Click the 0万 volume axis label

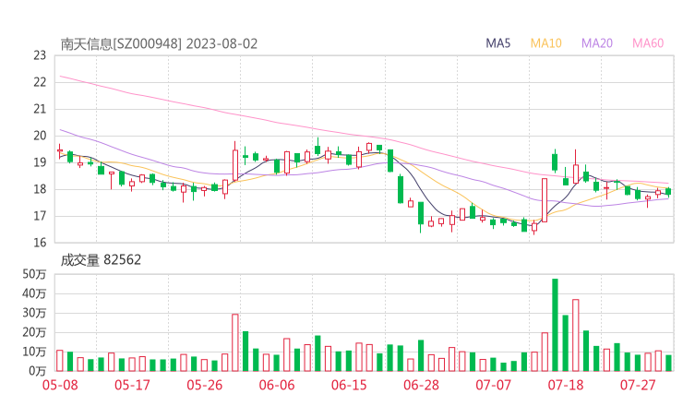coord(38,371)
